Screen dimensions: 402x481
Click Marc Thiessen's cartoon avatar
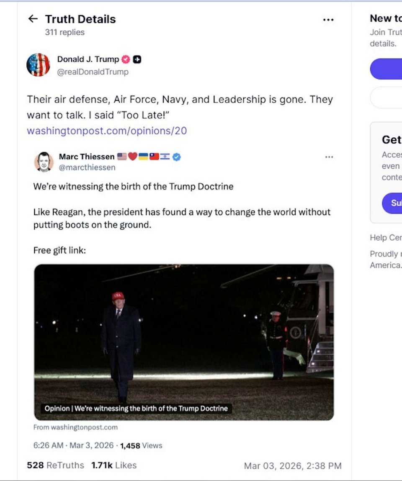pos(44,162)
